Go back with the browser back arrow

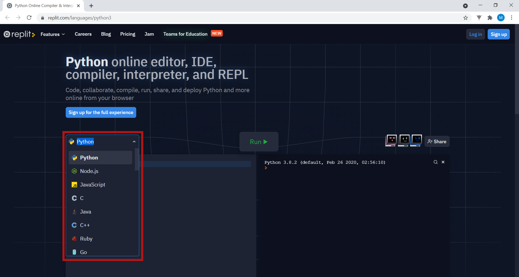coord(7,18)
